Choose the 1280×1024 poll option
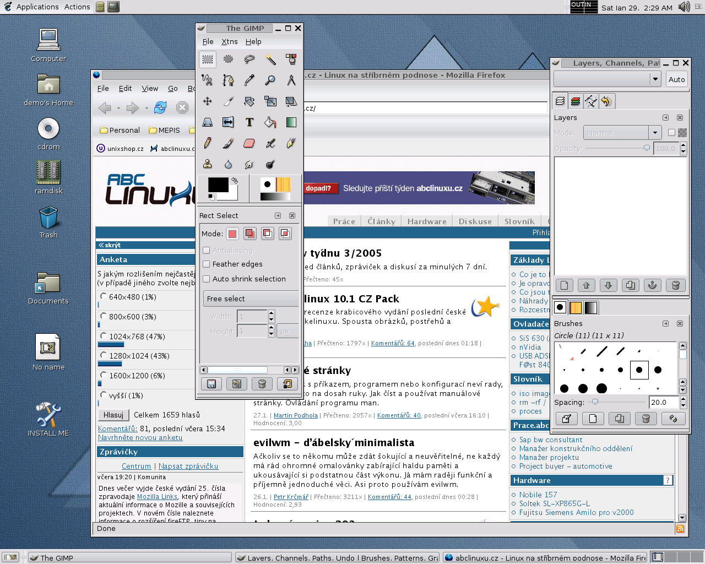Viewport: 705px width, 564px height. 103,356
